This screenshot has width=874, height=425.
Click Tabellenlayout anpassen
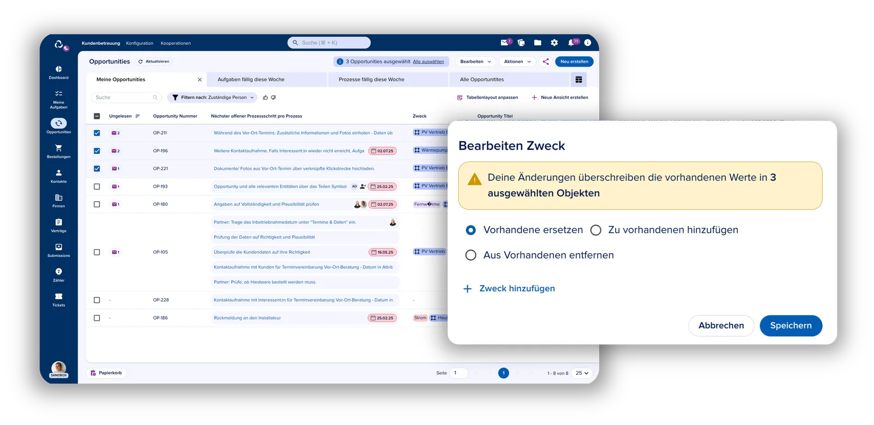pyautogui.click(x=487, y=98)
